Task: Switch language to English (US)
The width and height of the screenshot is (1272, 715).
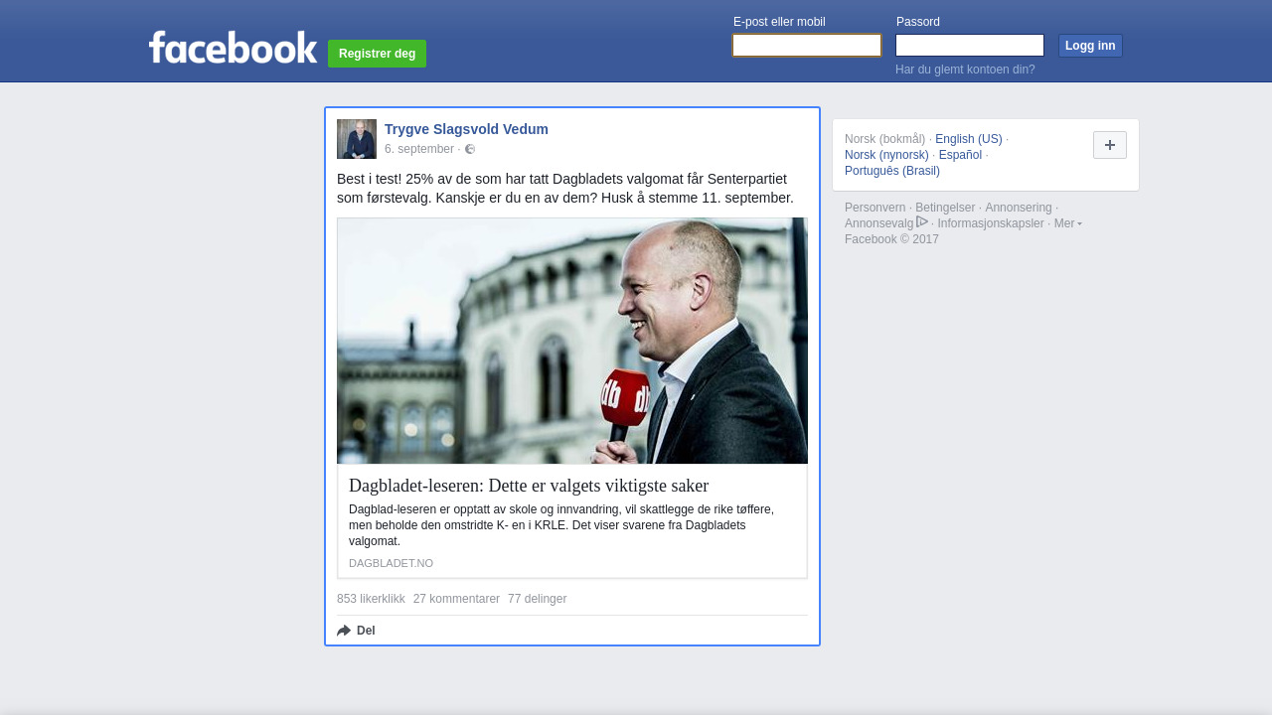Action: tap(969, 139)
